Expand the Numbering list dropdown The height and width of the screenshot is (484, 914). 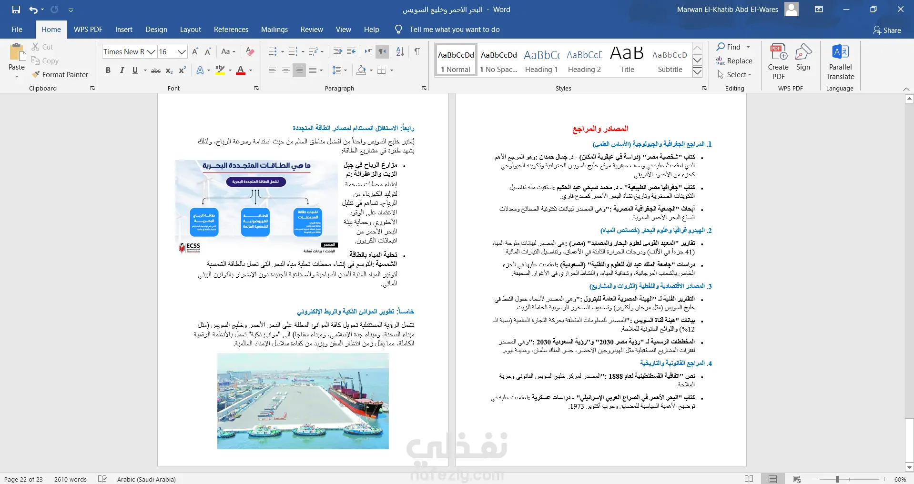click(303, 51)
